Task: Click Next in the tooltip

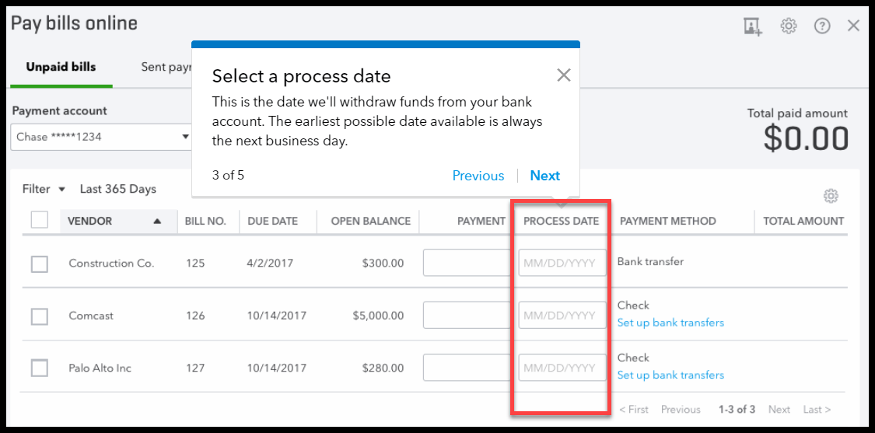Action: coord(544,176)
